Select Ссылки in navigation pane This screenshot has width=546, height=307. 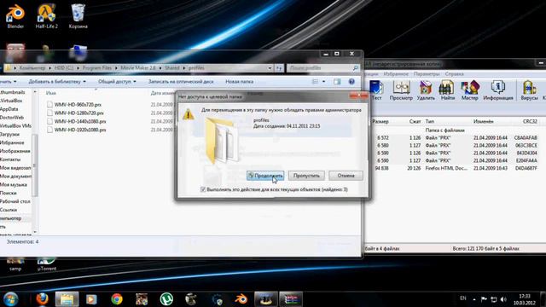(x=9, y=210)
